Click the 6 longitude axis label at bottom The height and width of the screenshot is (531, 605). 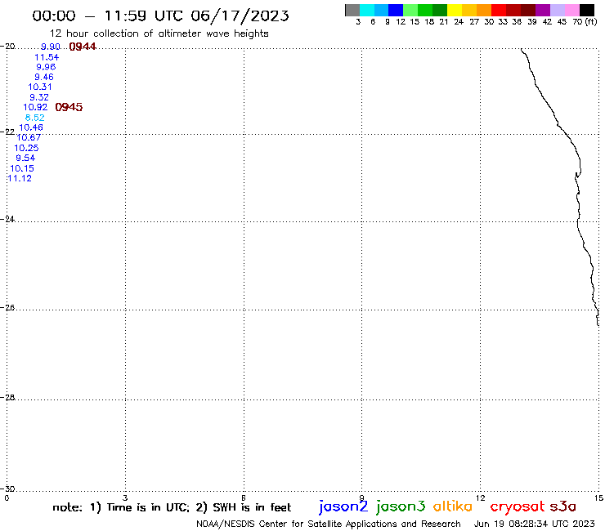[x=244, y=498]
